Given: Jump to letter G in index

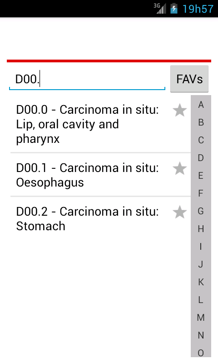Looking at the screenshot, I should pos(201,211).
